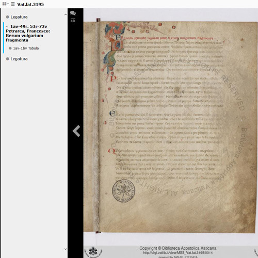Click the Vatican emblem logo in the footer
This screenshot has width=258, height=258.
point(93,251)
